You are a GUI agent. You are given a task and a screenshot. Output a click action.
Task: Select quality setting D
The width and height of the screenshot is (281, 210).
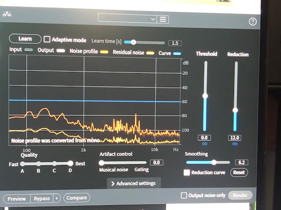pos(70,163)
